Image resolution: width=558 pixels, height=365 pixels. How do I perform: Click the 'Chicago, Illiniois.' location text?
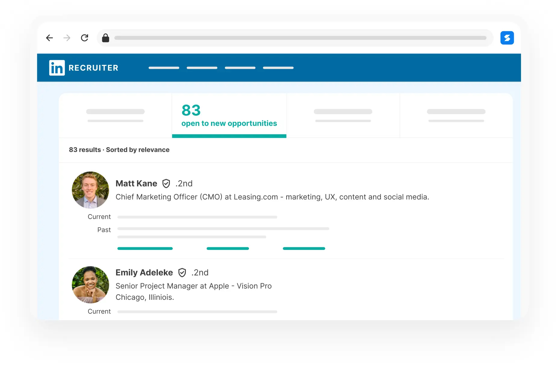click(145, 297)
